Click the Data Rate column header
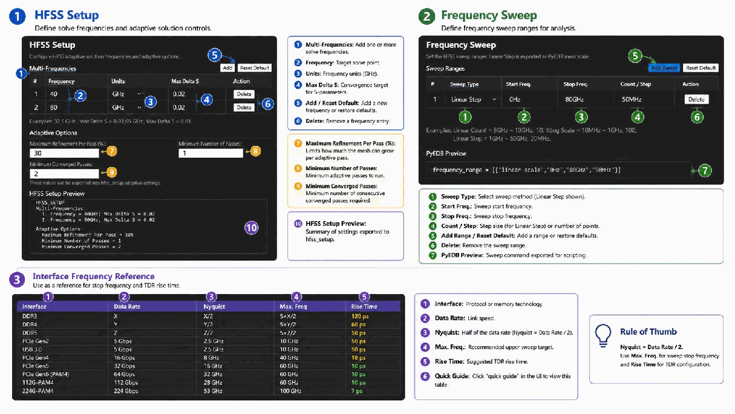 coord(126,306)
